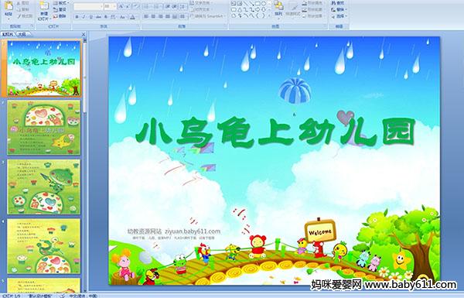464x298 pixels.
Task: Click the Clear Formatting eraser icon
Action: (135, 6)
